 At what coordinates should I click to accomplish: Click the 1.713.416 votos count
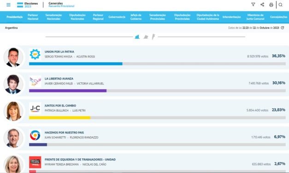pyautogui.click(x=261, y=137)
